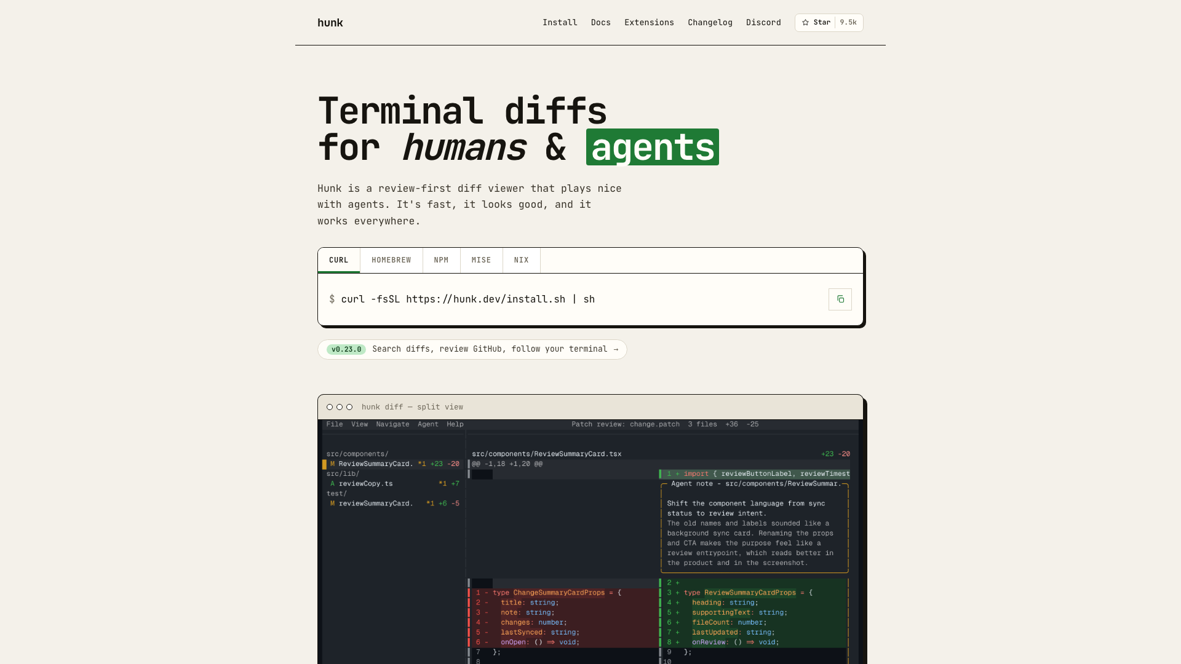Click the src/lib/ folder row
This screenshot has width=1181, height=664.
343,474
